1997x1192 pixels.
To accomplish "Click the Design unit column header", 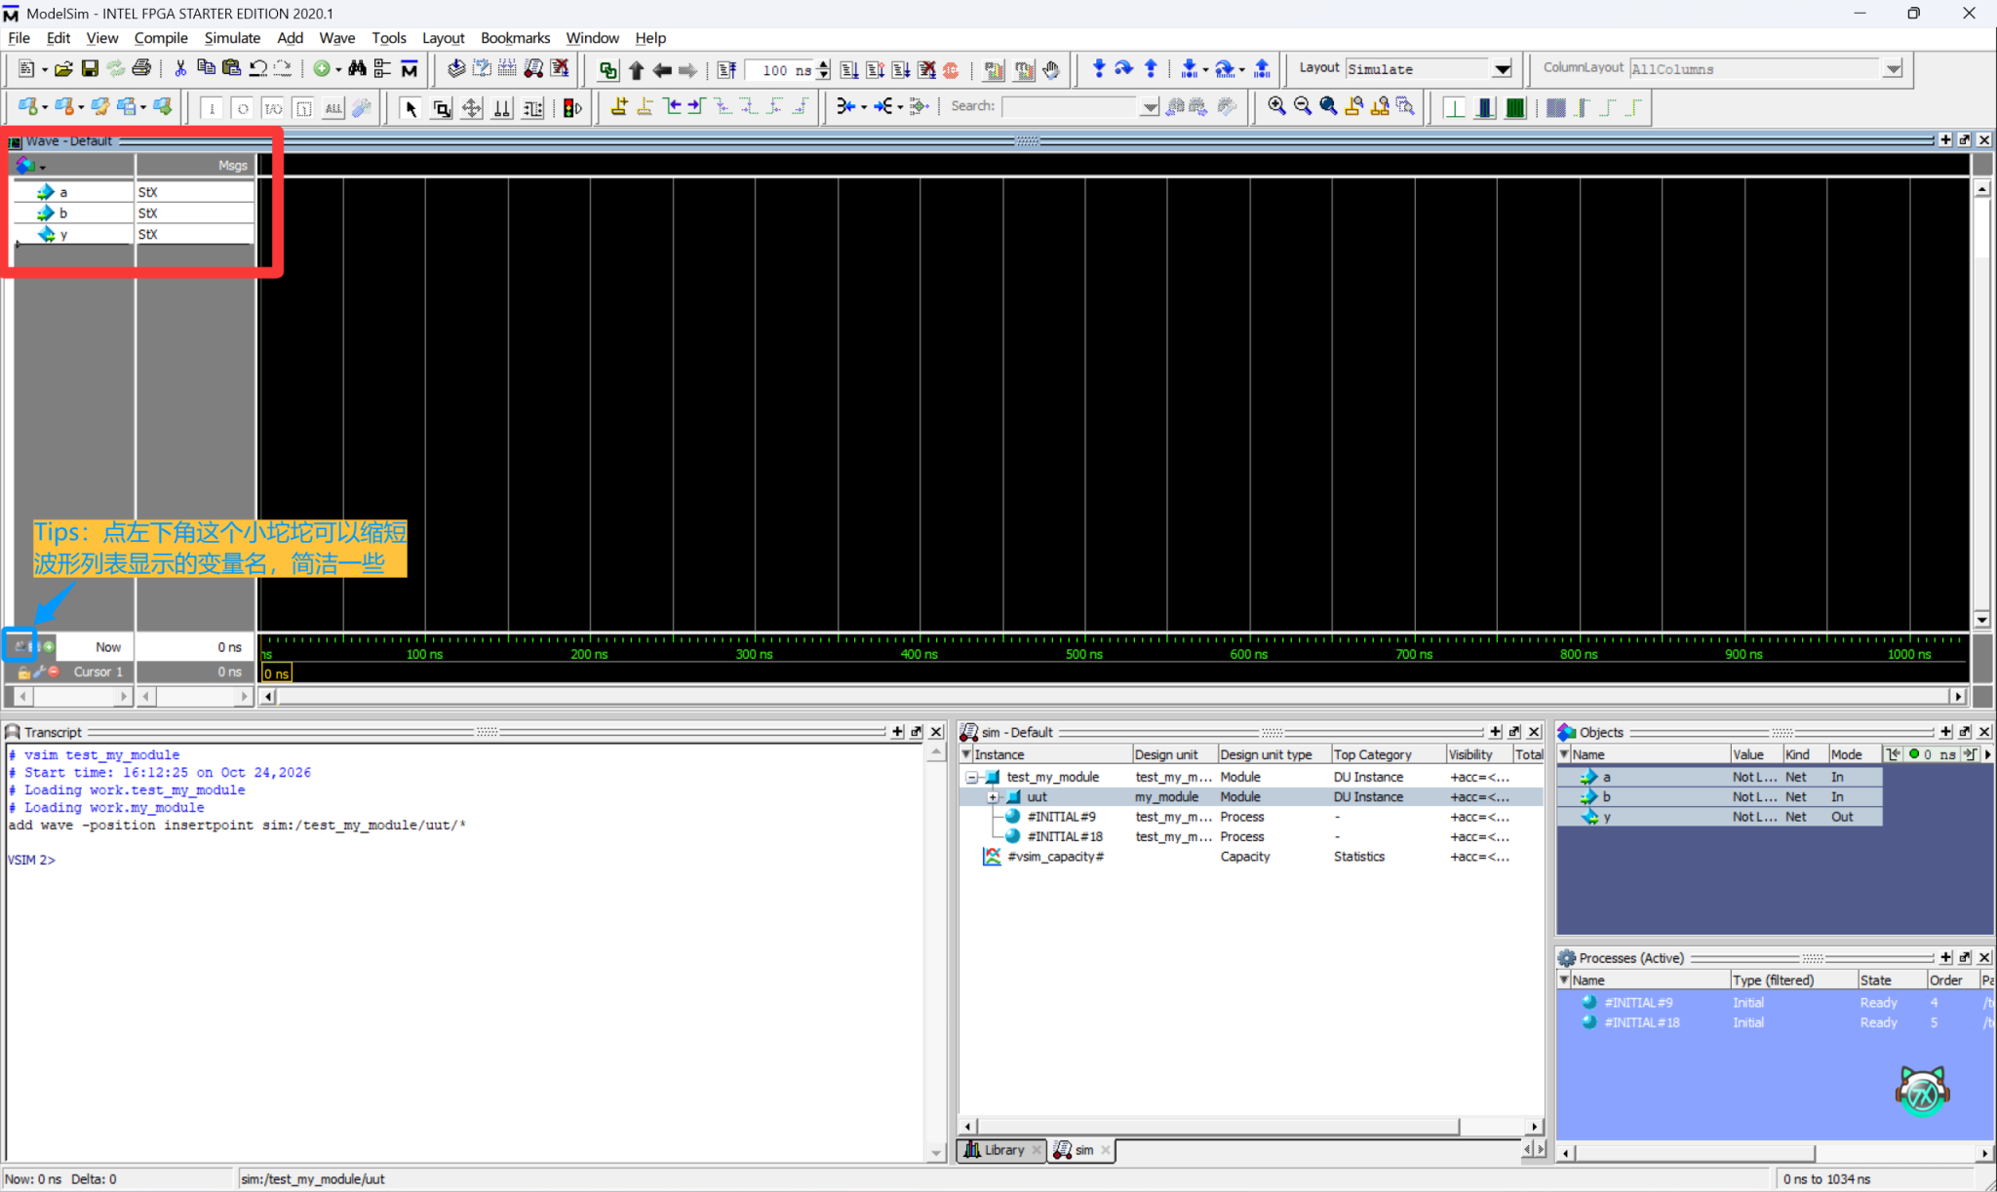I will 1174,754.
